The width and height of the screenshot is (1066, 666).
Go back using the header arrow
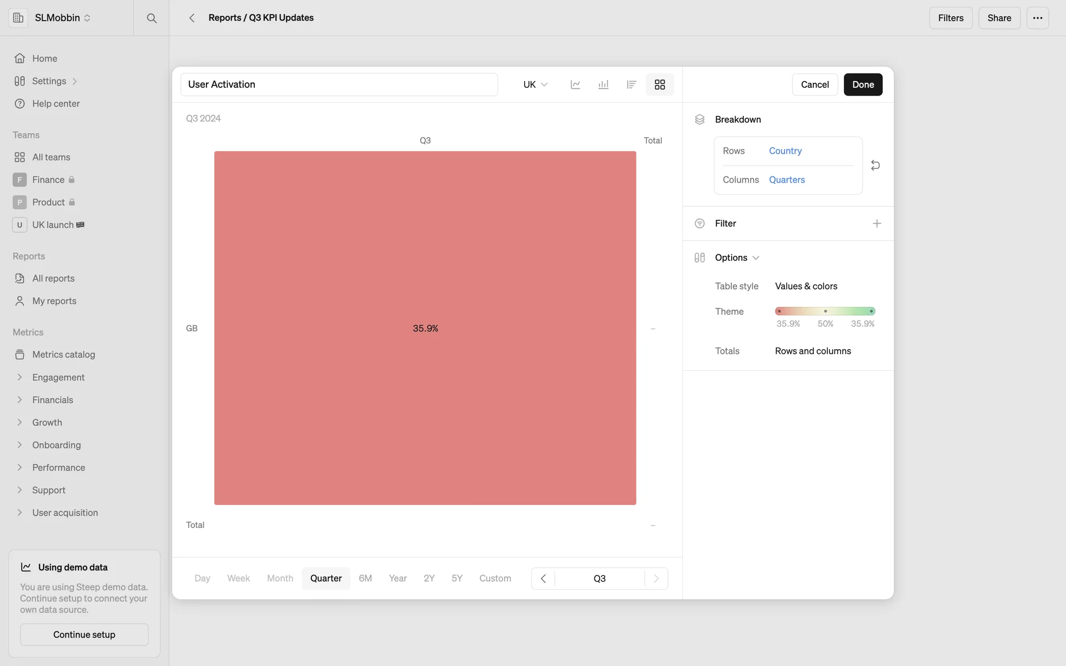[192, 18]
